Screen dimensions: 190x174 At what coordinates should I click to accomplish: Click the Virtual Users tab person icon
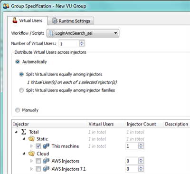tap(15, 20)
